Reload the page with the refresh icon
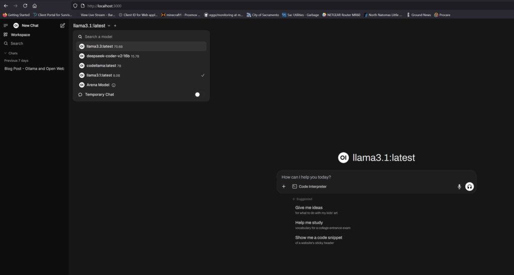Image resolution: width=514 pixels, height=275 pixels. click(x=25, y=6)
